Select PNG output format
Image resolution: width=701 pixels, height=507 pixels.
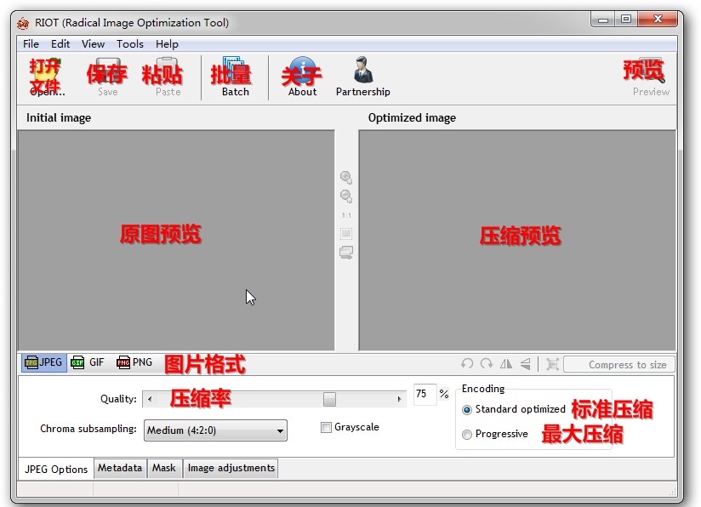pyautogui.click(x=134, y=362)
